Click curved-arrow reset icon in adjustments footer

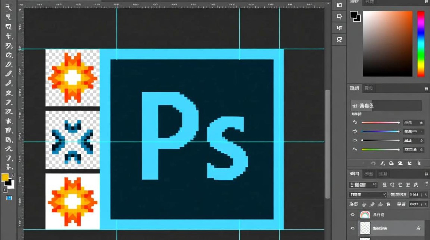[373, 164]
